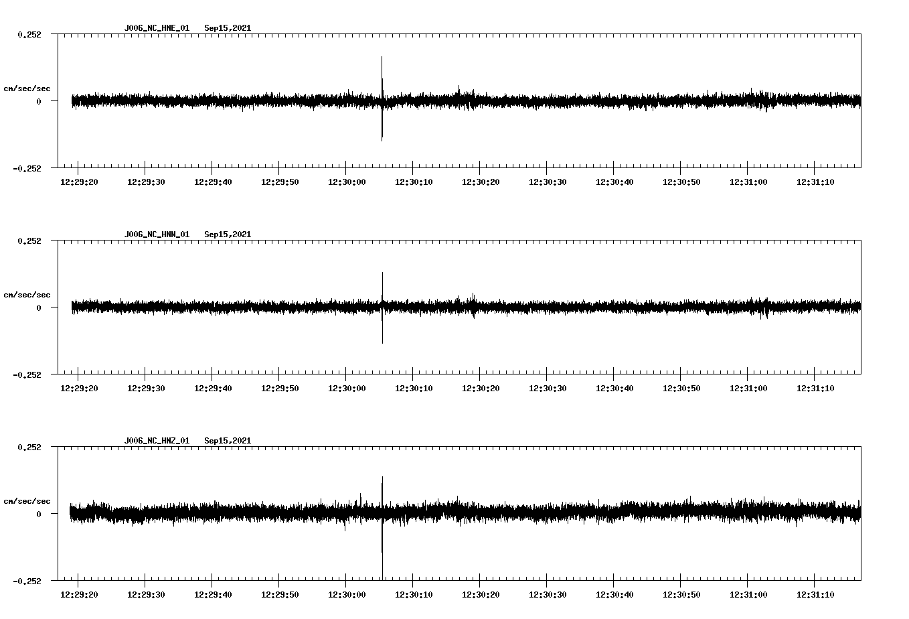The image size is (909, 619).
Task: Click the HNZ_01 channel title label
Action: point(157,441)
